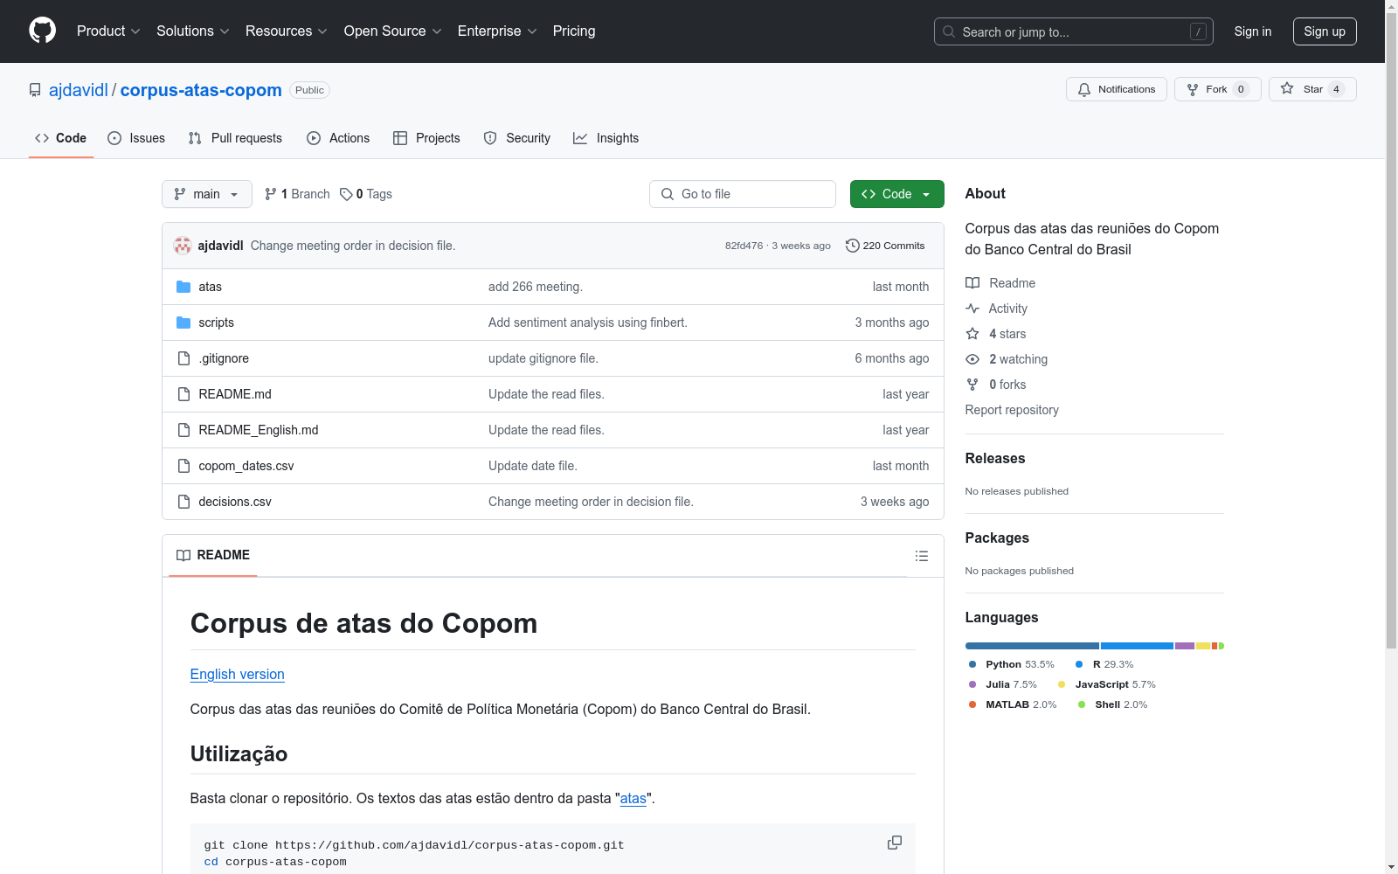The height and width of the screenshot is (874, 1398).
Task: Expand the Open Source menu
Action: coord(393,31)
